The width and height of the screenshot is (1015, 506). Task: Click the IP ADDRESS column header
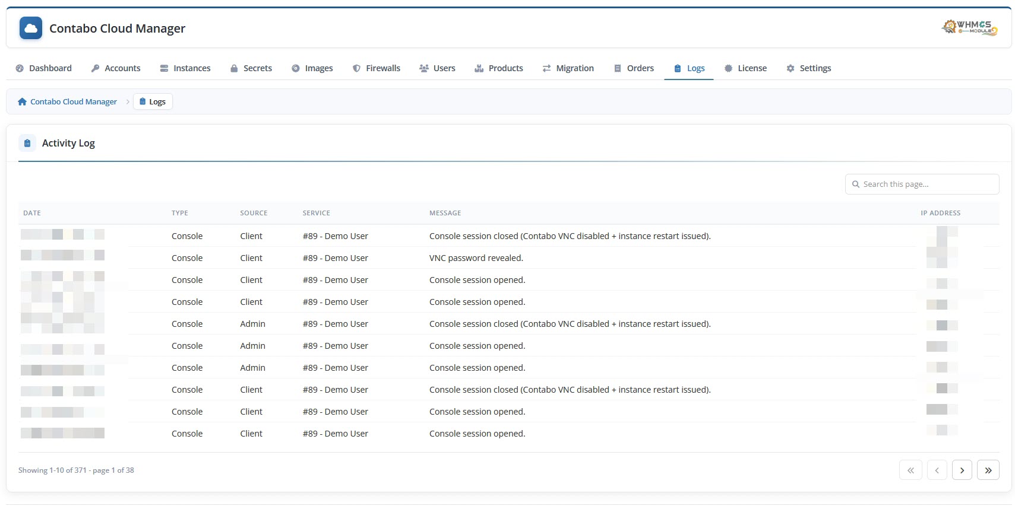coord(941,213)
